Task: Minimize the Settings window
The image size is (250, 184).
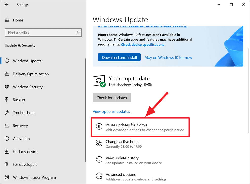Action: point(219,5)
